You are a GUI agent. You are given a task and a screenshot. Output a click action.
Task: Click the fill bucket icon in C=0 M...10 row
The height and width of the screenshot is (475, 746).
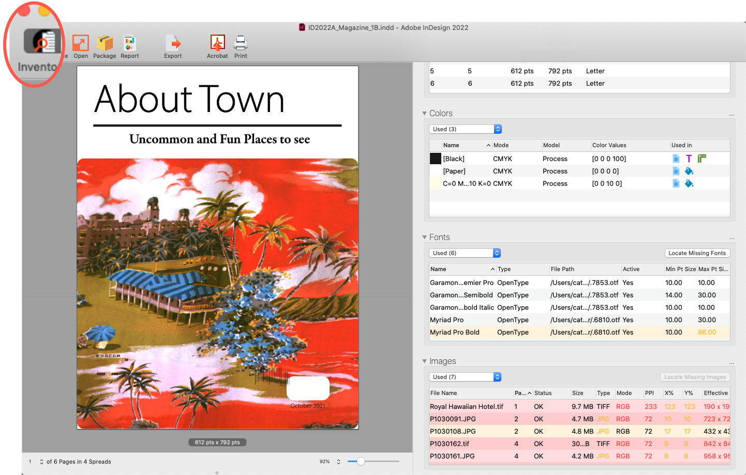click(x=689, y=183)
